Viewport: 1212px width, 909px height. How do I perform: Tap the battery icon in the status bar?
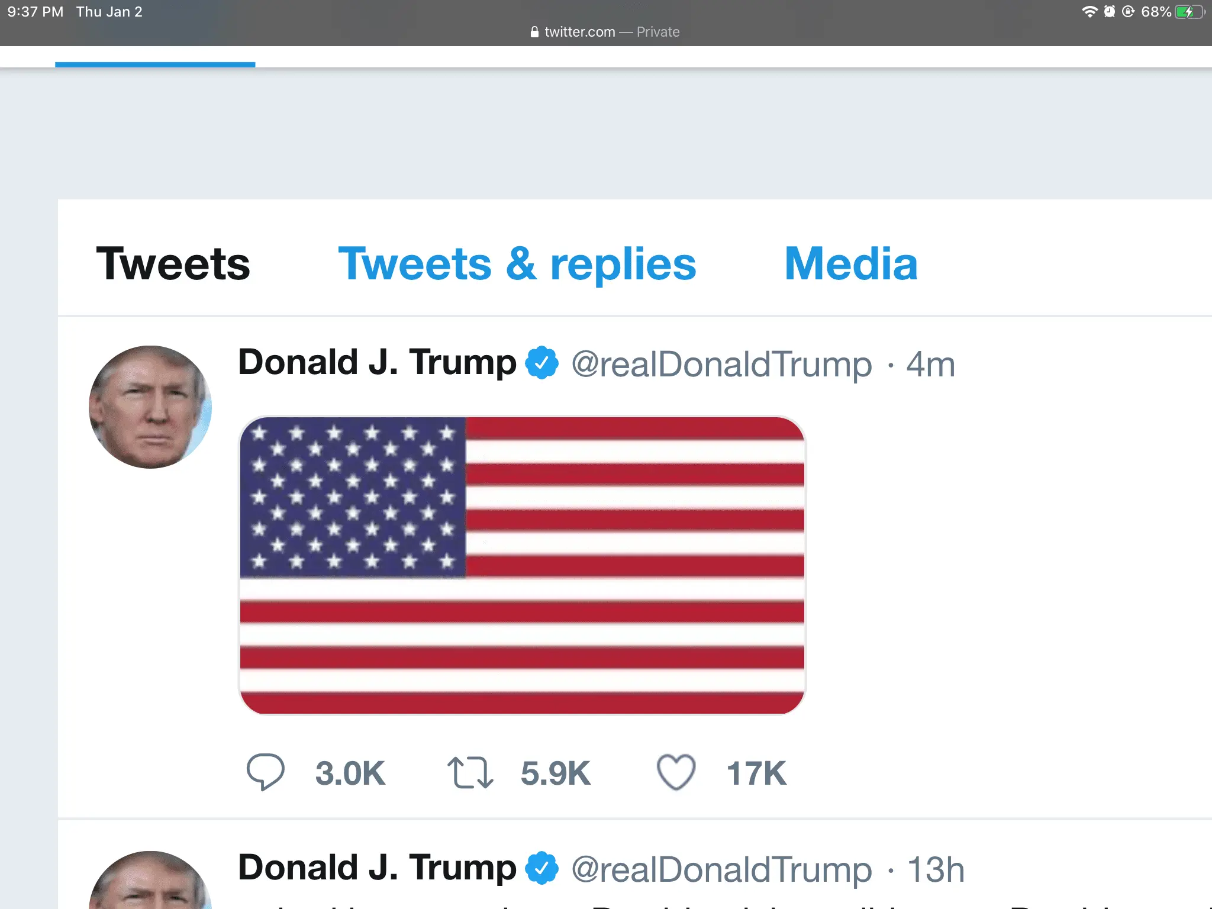pos(1188,12)
